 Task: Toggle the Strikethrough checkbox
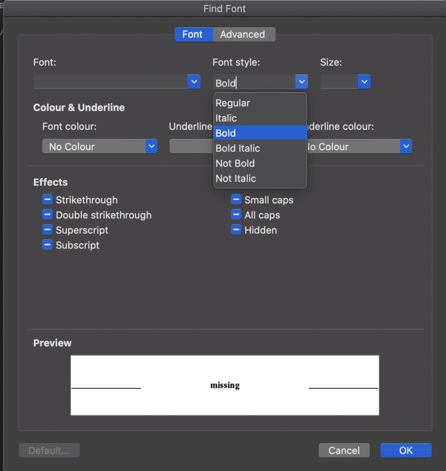point(47,200)
